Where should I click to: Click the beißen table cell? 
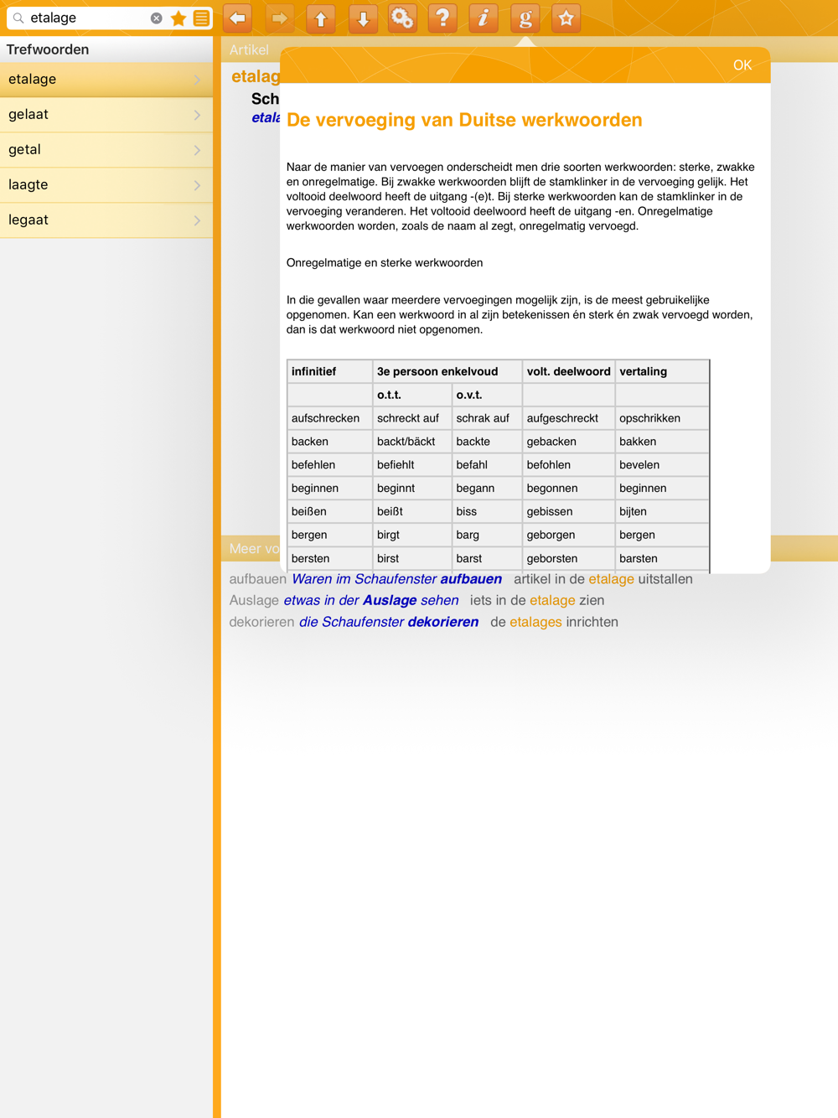(330, 512)
